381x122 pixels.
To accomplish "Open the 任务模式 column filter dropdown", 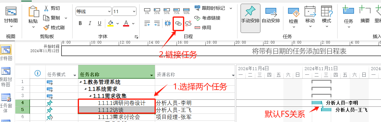I will pyautogui.click(x=74, y=75).
